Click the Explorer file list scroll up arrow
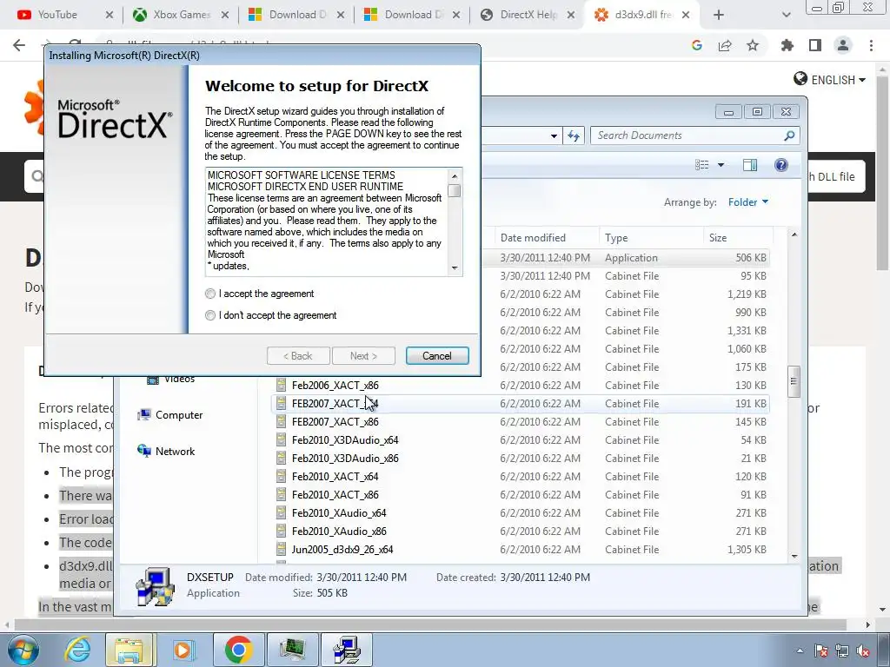Image resolution: width=890 pixels, height=667 pixels. [x=794, y=234]
